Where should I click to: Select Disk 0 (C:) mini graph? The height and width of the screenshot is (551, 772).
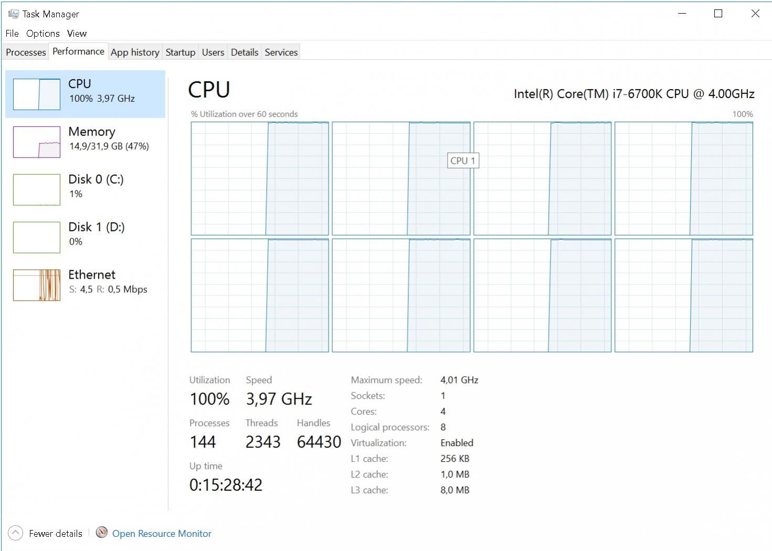[37, 189]
